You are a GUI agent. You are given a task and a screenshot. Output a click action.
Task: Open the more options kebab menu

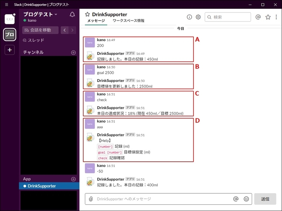[276, 17]
